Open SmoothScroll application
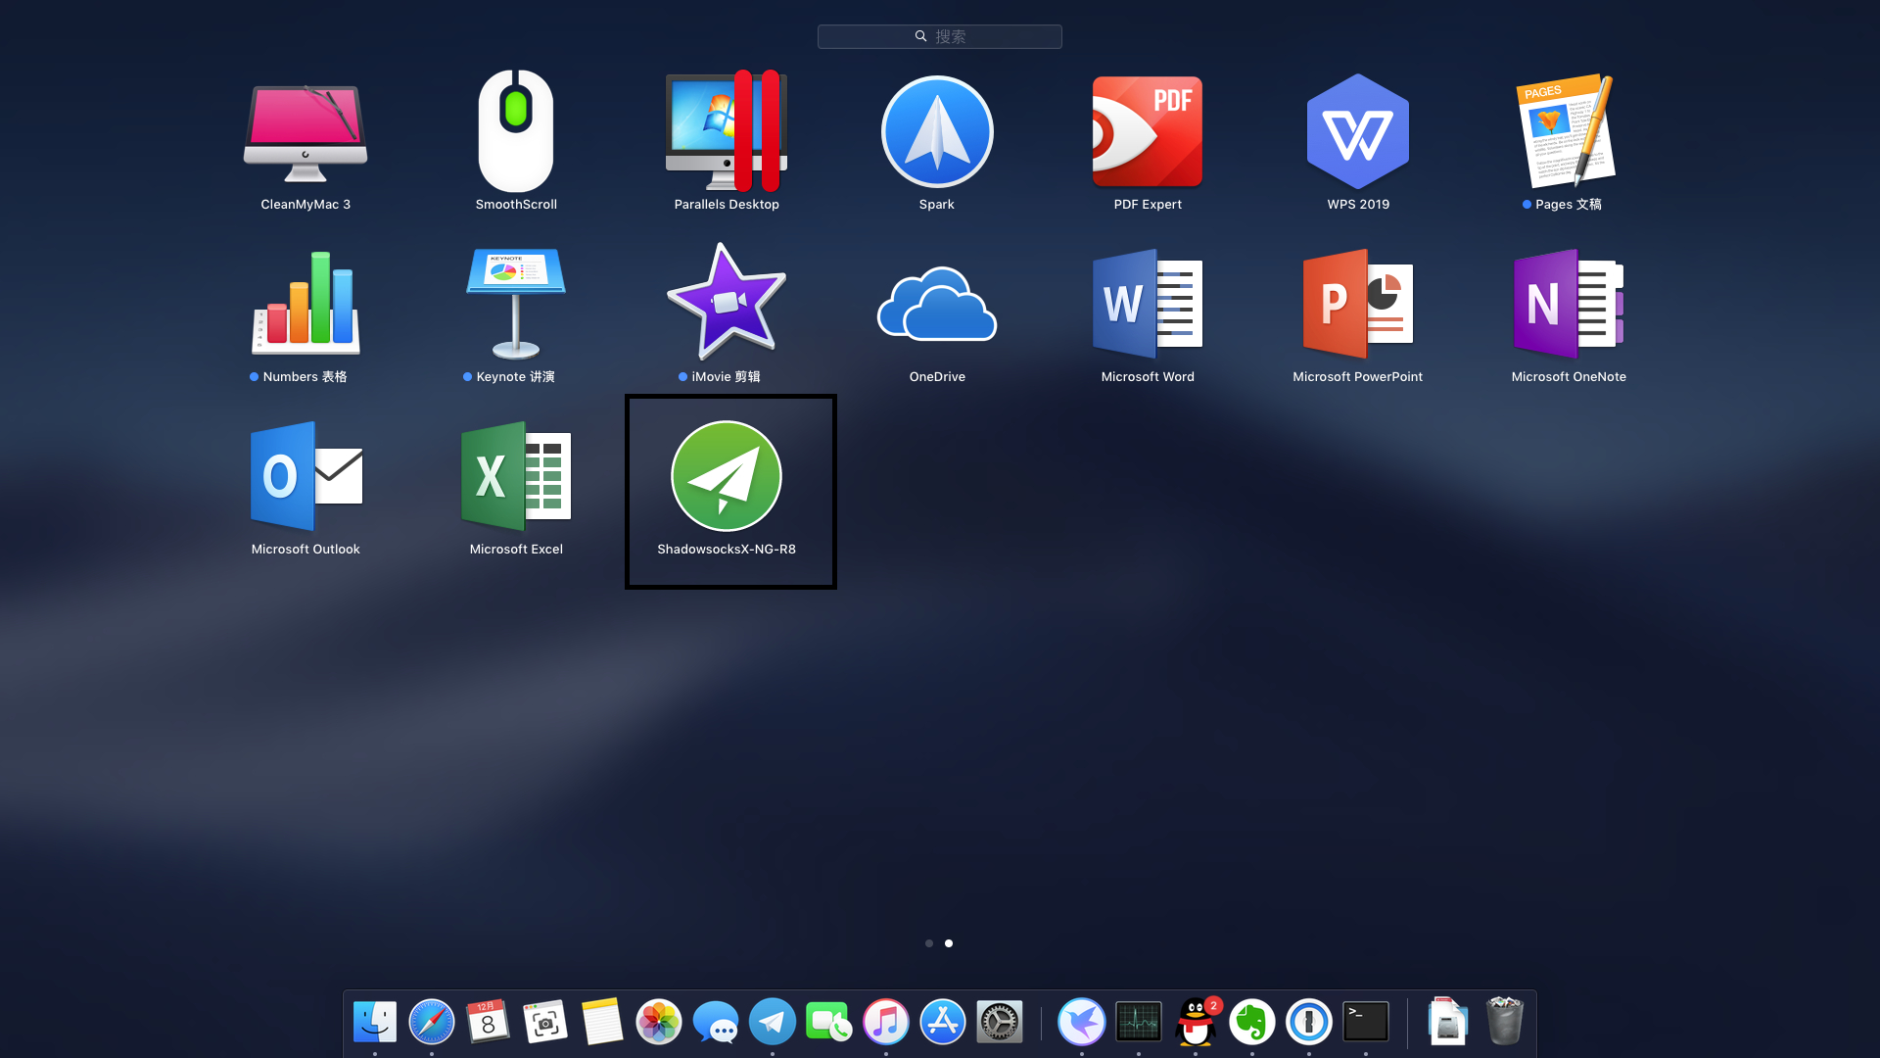The height and width of the screenshot is (1058, 1880). click(x=516, y=132)
